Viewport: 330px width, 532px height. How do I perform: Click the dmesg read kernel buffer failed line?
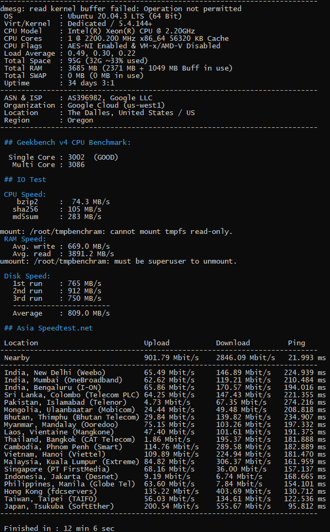point(121,9)
